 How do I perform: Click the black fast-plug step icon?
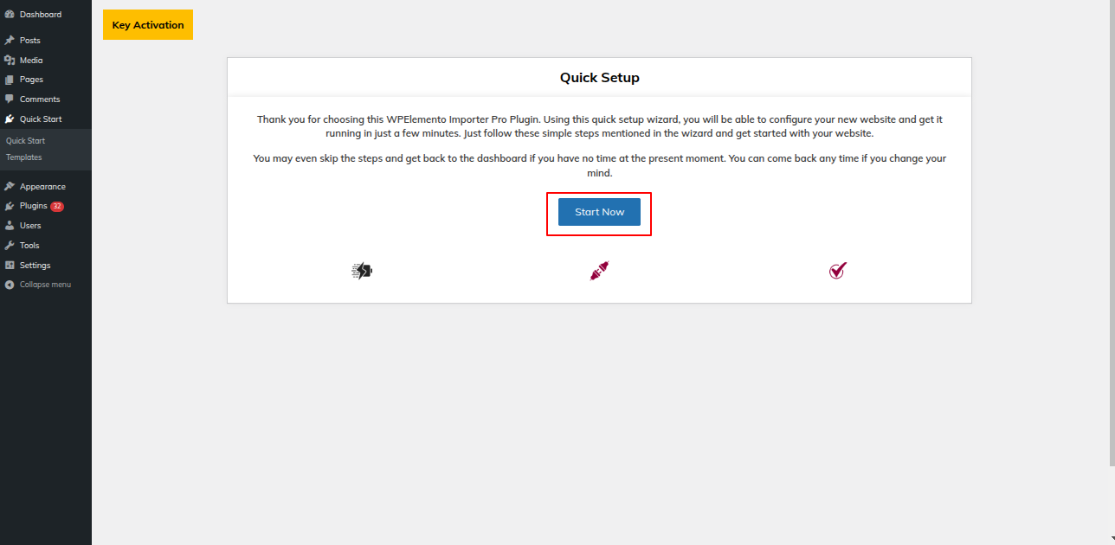362,271
